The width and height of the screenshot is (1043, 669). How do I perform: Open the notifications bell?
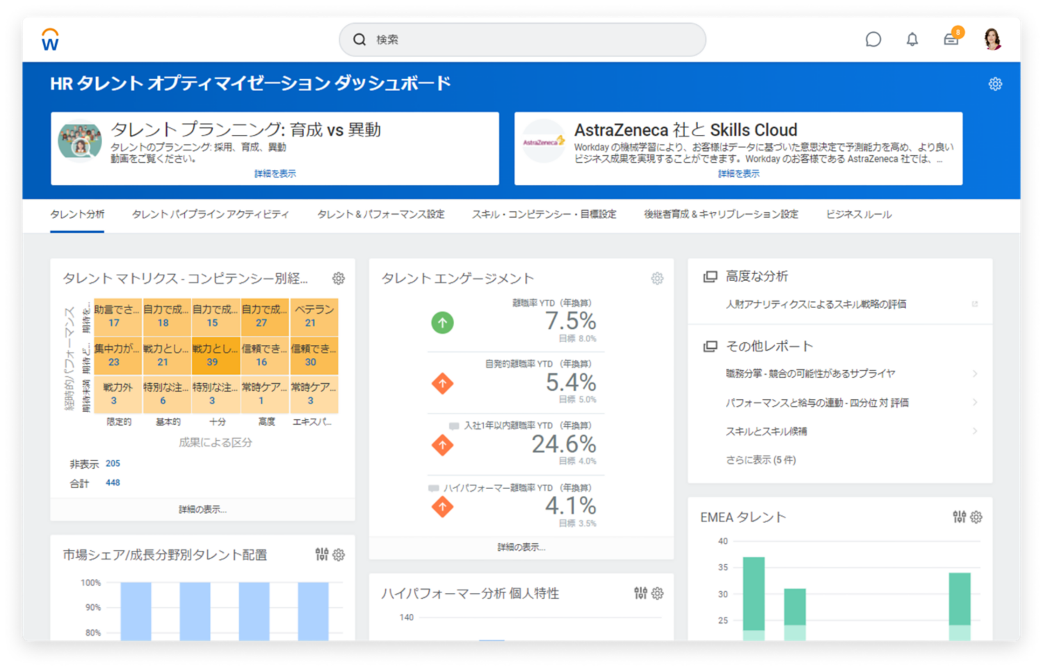pos(912,40)
